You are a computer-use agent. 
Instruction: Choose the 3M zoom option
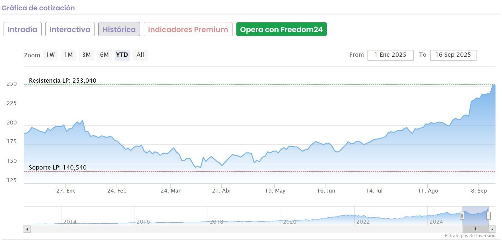(x=86, y=55)
